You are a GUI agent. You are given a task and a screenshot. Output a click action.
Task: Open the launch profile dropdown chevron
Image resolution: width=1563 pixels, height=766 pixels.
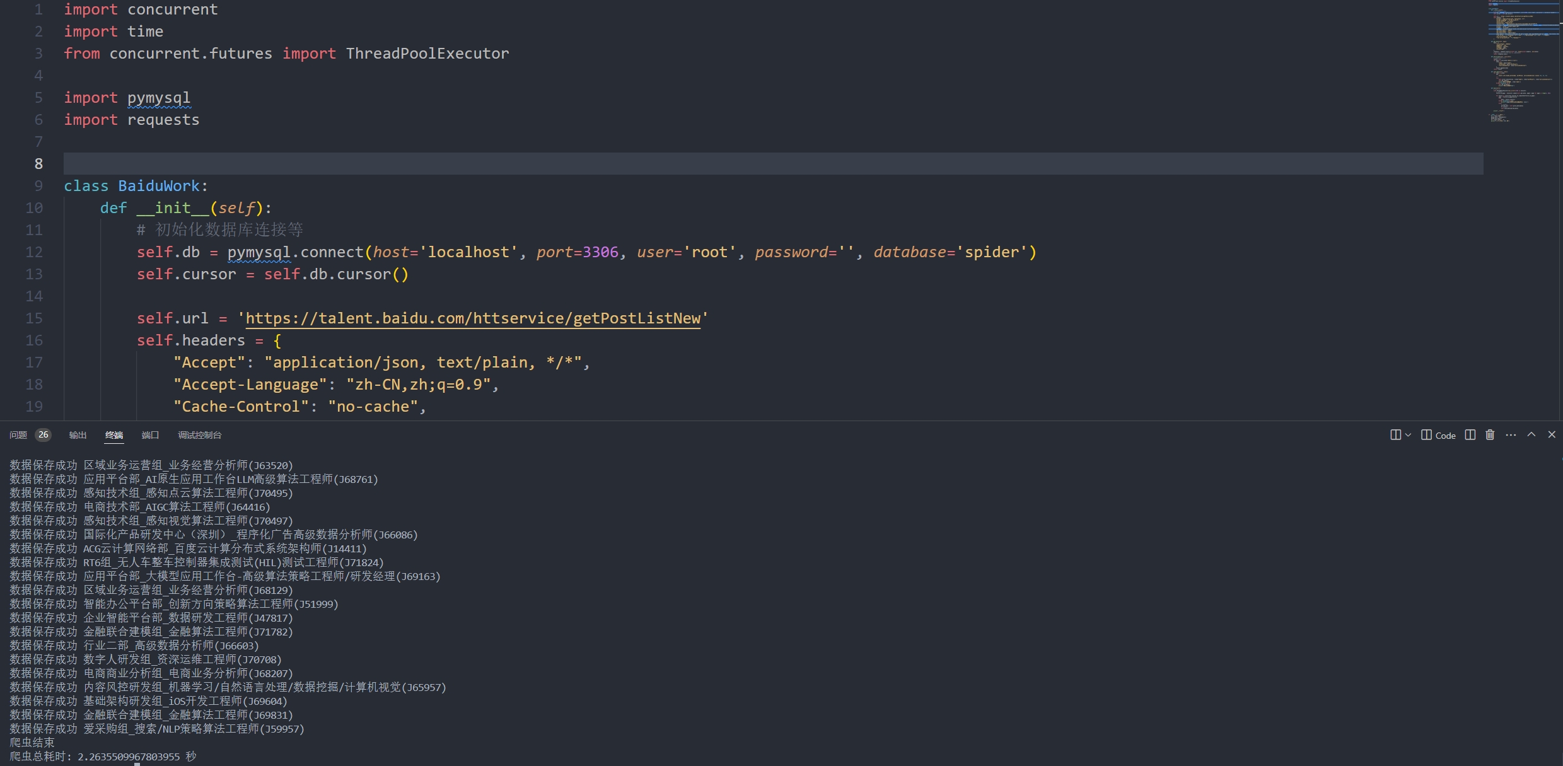(x=1408, y=435)
